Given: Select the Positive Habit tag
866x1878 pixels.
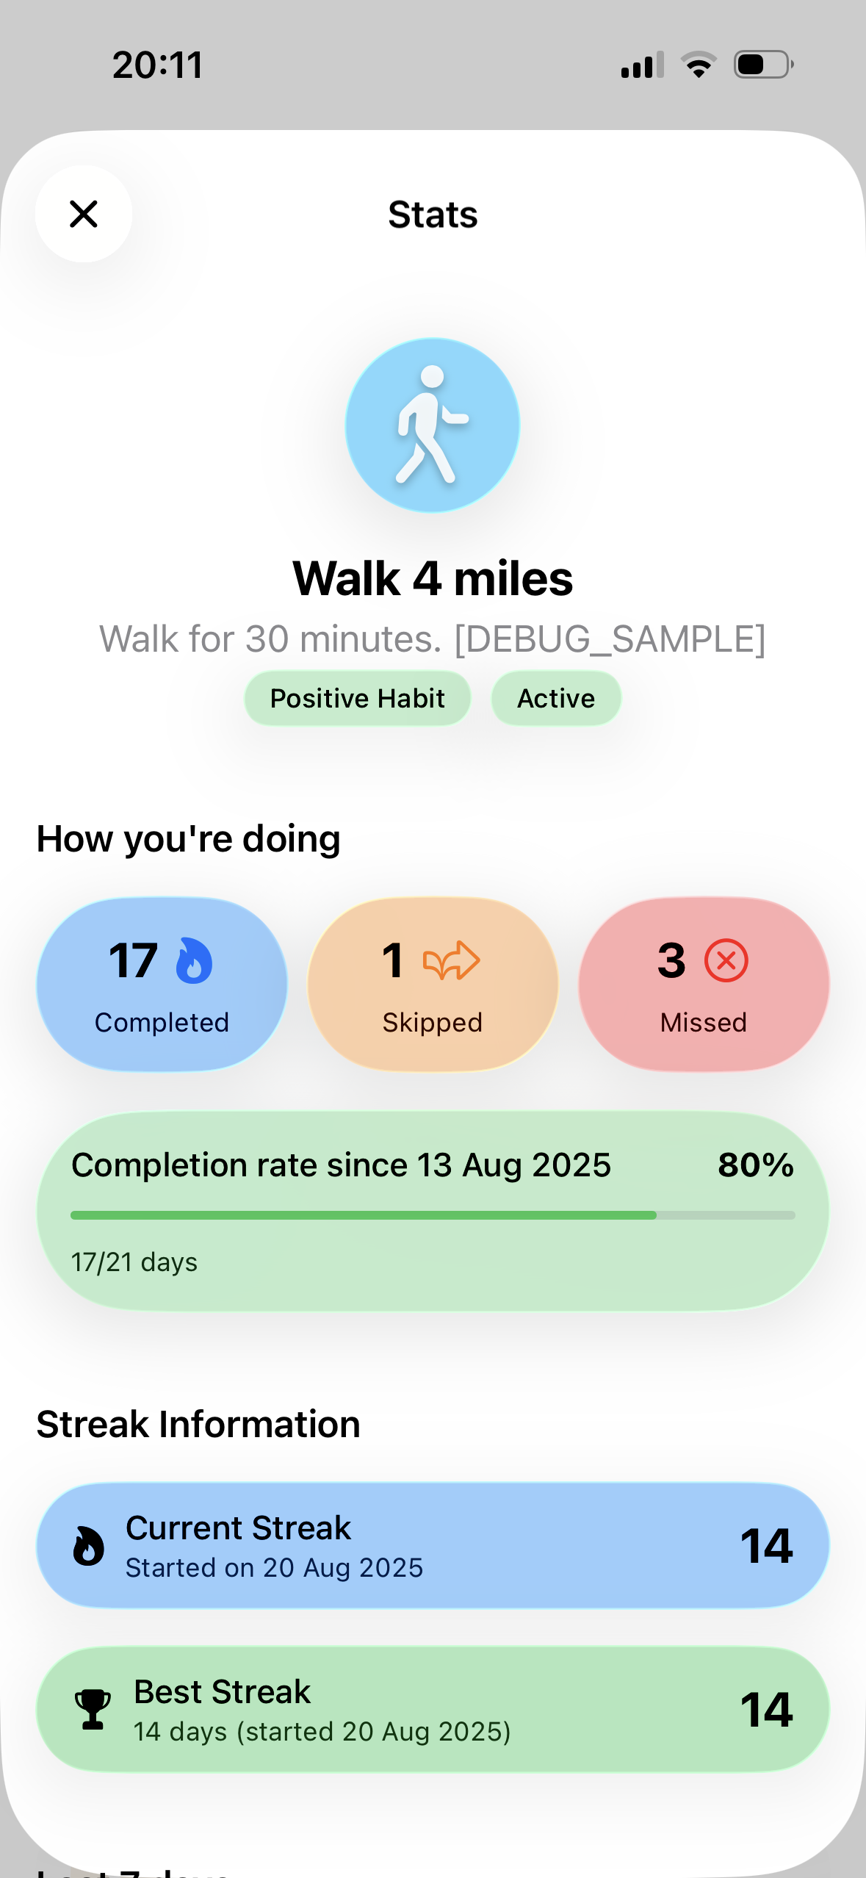Looking at the screenshot, I should point(358,698).
